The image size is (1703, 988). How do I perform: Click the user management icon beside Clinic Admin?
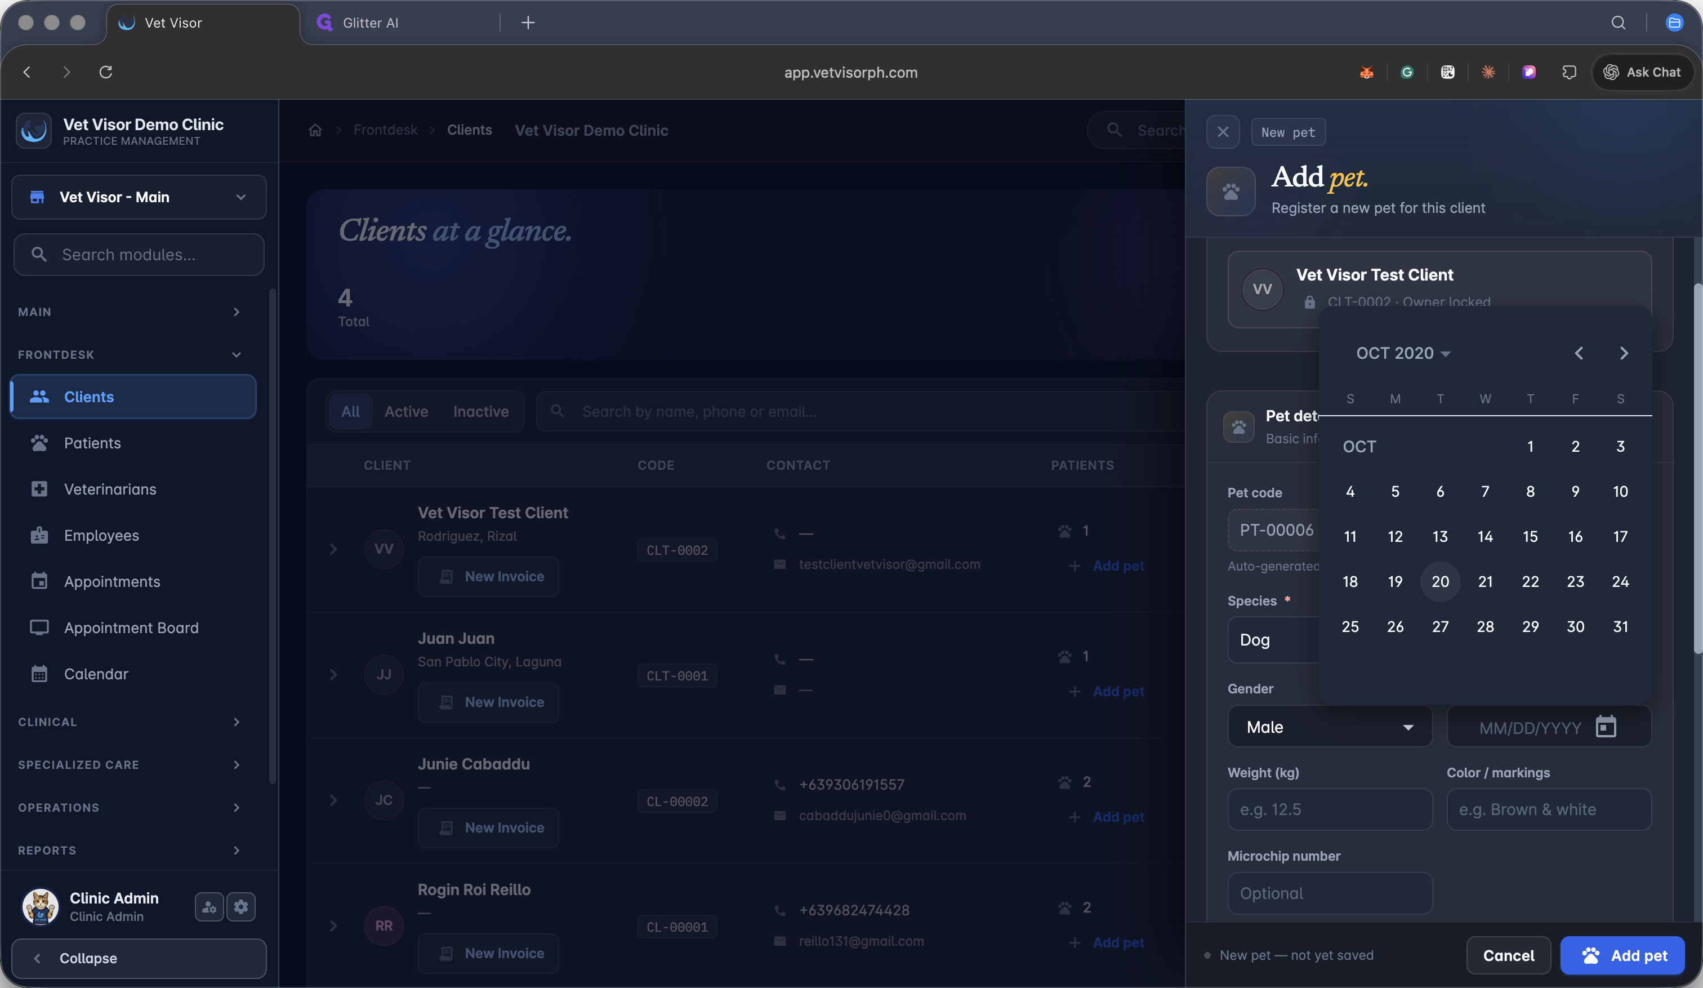coord(209,907)
